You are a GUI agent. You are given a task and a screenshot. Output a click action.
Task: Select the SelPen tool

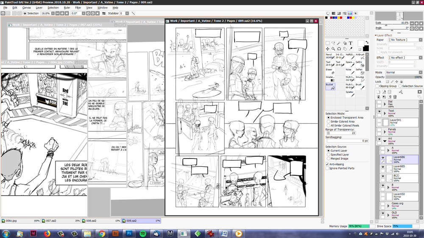(x=360, y=71)
